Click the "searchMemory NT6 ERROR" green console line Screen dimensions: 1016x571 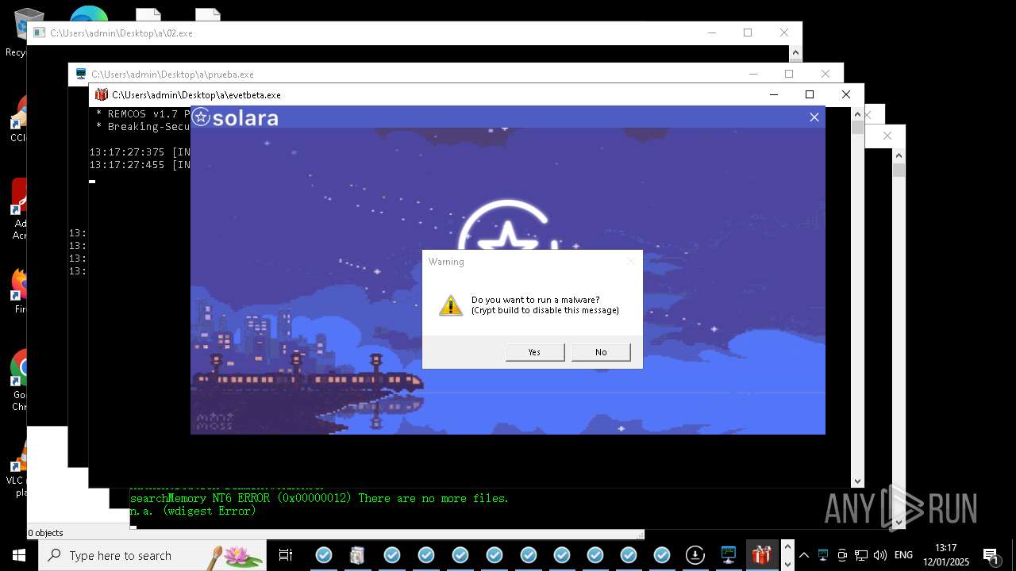click(319, 498)
